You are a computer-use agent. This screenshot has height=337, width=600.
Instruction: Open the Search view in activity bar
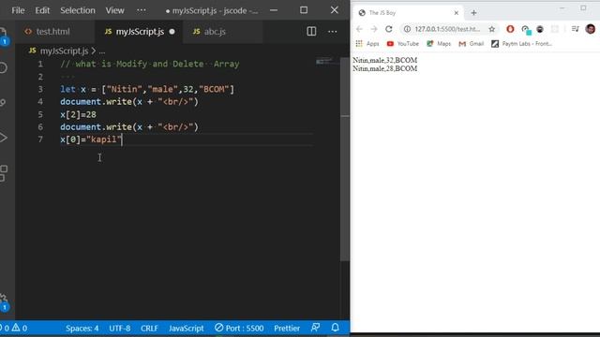pyautogui.click(x=4, y=68)
